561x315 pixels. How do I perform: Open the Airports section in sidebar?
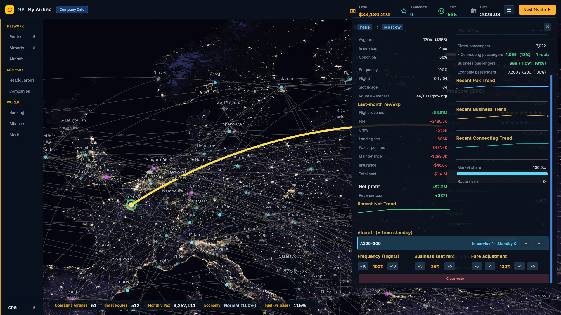22,48
